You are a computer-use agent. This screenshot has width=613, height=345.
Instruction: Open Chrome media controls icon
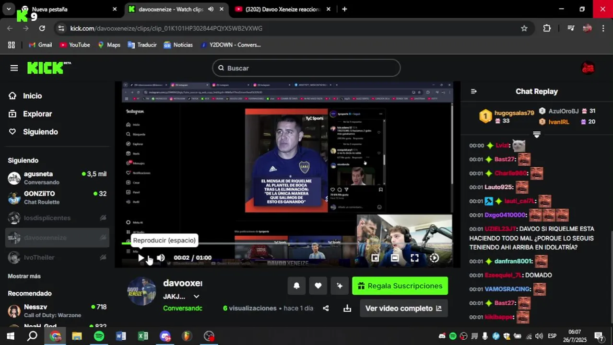click(x=571, y=28)
